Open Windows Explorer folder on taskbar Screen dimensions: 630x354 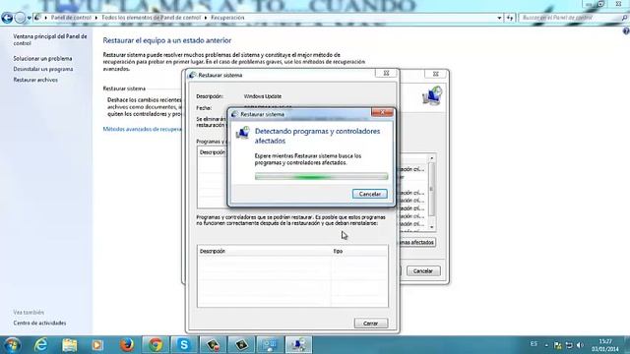[x=69, y=345]
